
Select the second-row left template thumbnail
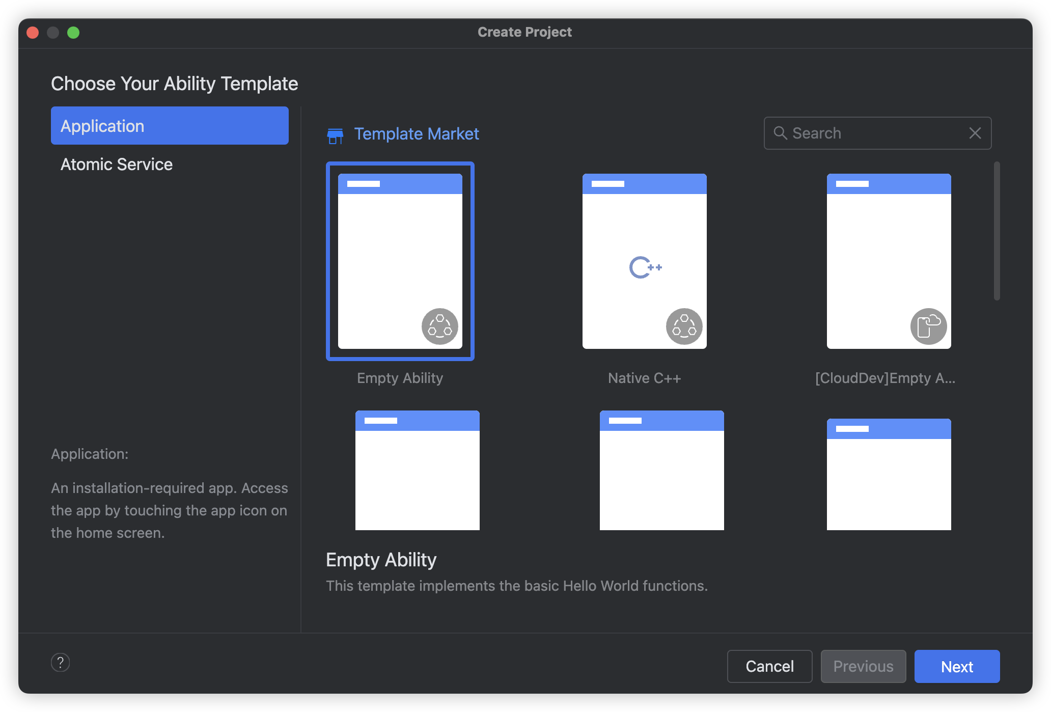pos(417,470)
